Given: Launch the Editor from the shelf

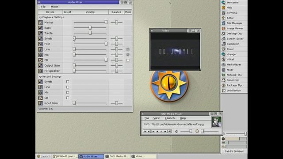Looking at the screenshot, I should tap(234, 18).
